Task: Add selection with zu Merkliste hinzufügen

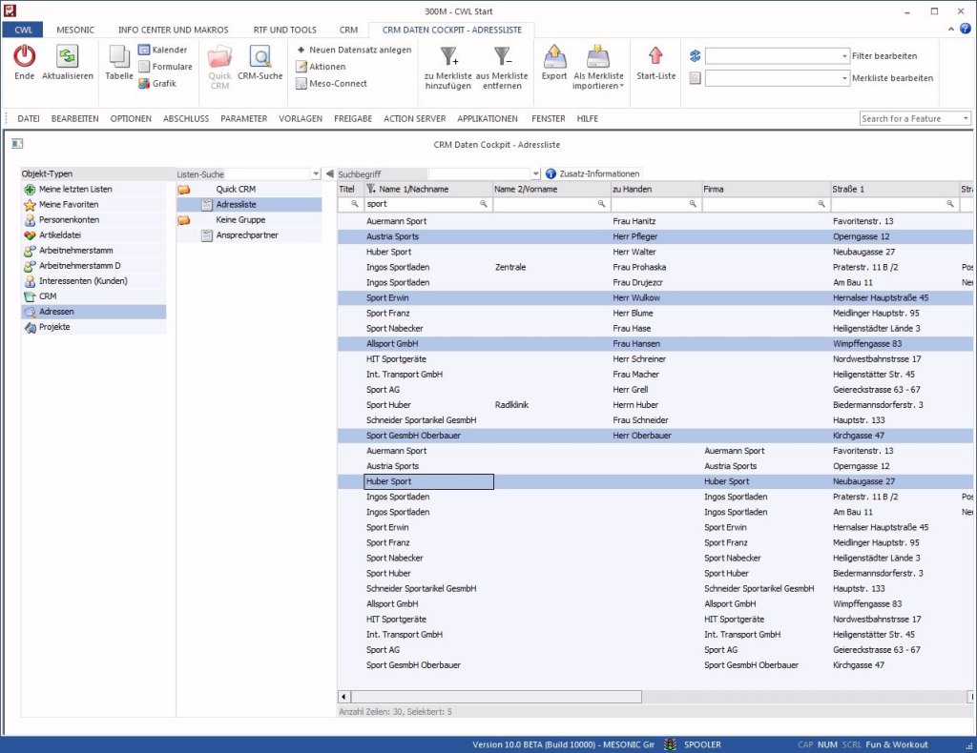Action: tap(448, 68)
